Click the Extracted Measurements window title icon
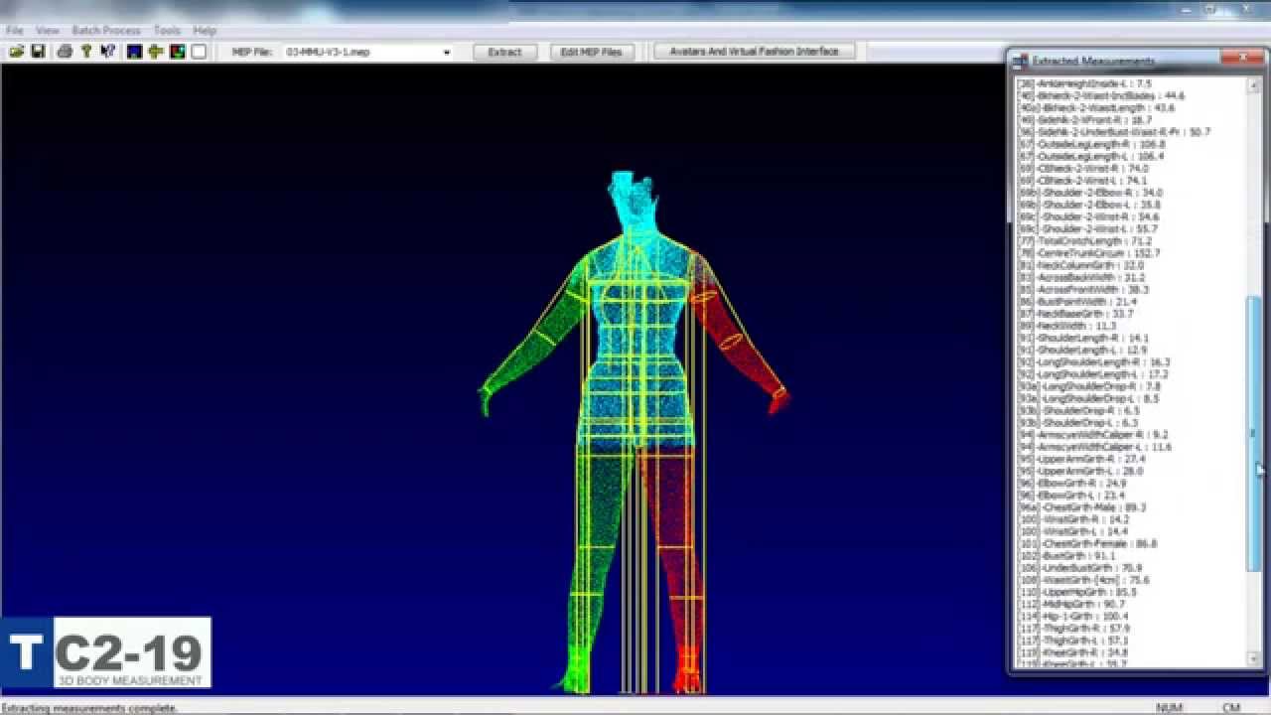This screenshot has height=715, width=1271. click(x=1020, y=62)
